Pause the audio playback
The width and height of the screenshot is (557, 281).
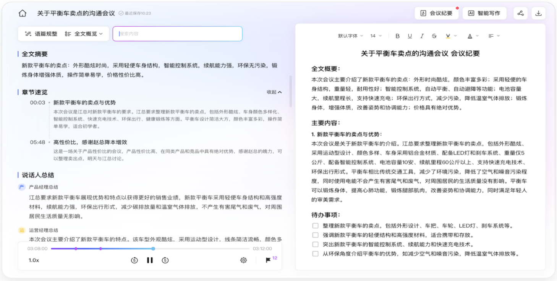click(150, 260)
